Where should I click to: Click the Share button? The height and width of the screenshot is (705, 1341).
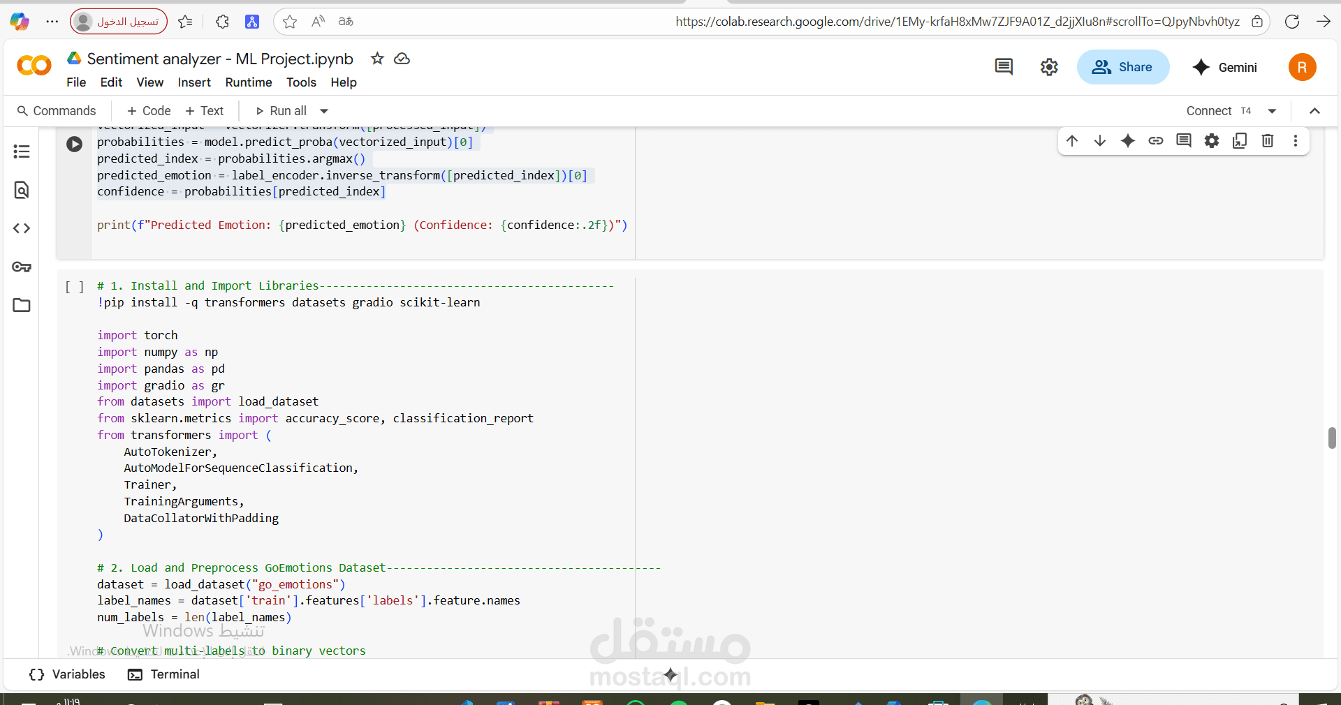click(x=1123, y=67)
